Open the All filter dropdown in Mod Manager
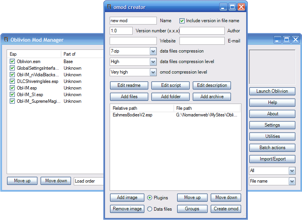The height and width of the screenshot is (220, 302). point(292,171)
